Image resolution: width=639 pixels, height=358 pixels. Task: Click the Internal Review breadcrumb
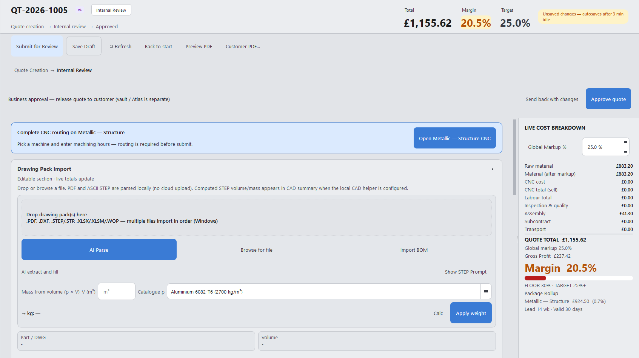click(74, 70)
